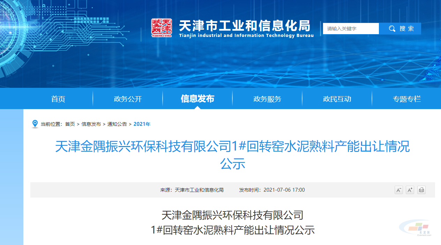Click the print page icon
This screenshot has height=245, width=441.
coord(421,190)
